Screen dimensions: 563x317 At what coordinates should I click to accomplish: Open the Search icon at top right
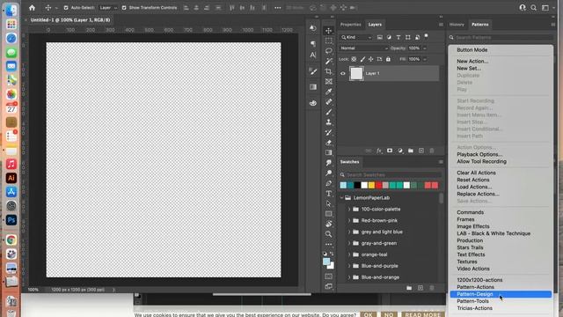point(534,8)
